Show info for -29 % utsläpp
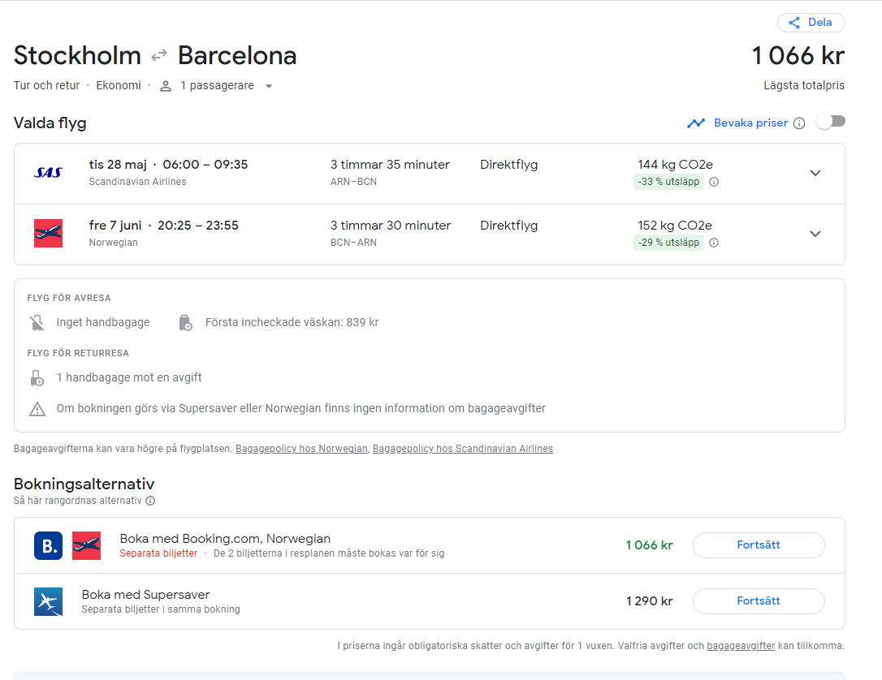 point(714,243)
